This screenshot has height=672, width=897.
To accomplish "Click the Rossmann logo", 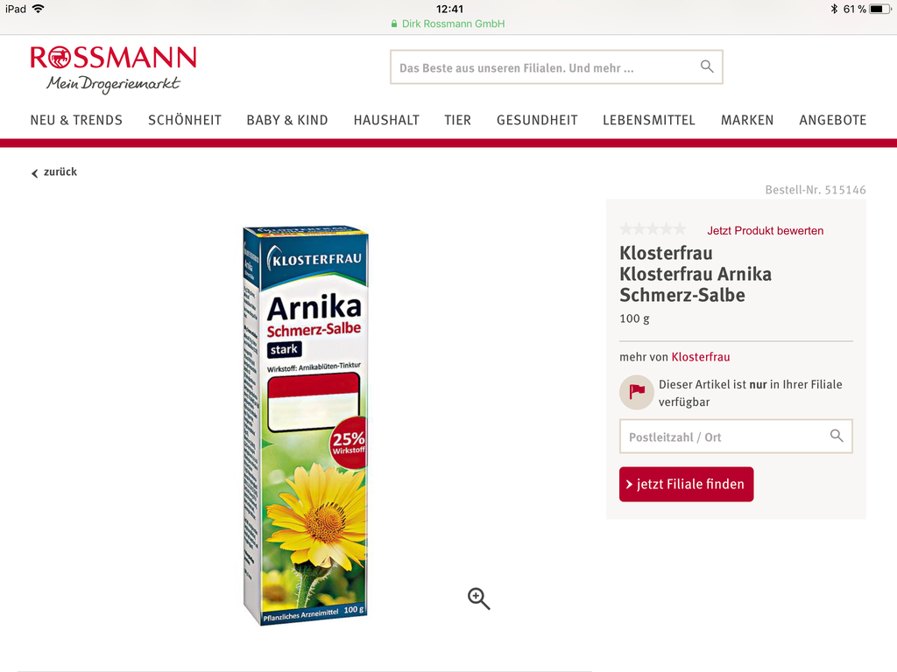I will (113, 69).
